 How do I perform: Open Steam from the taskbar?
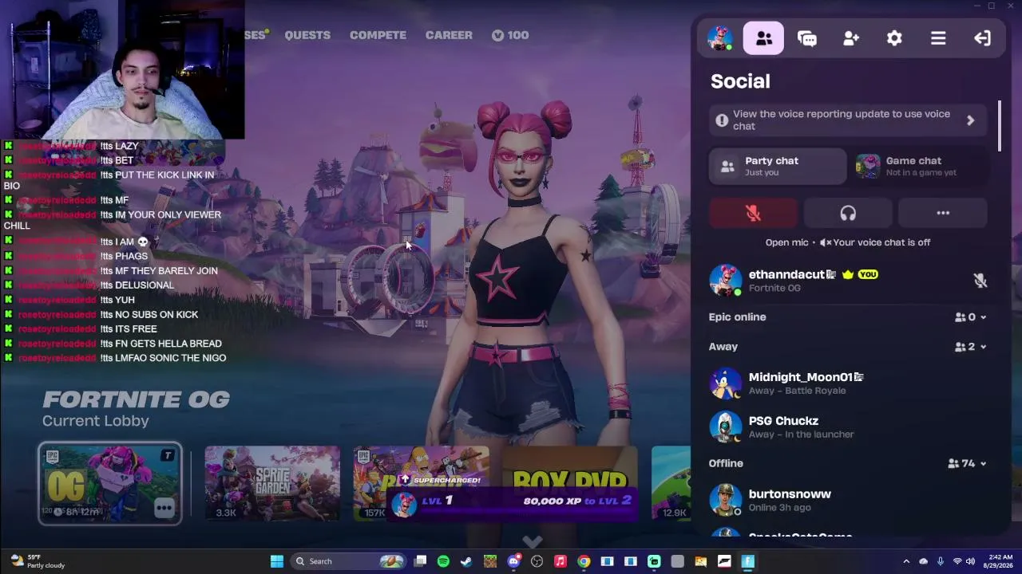click(466, 561)
